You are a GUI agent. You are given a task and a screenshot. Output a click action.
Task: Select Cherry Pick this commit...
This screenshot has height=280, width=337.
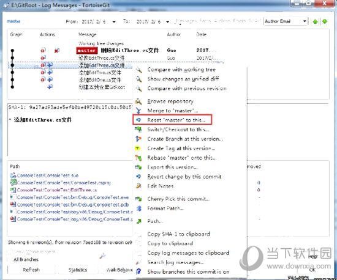pos(178,199)
